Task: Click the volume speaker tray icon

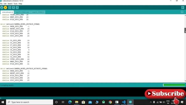Action: (x=164, y=102)
